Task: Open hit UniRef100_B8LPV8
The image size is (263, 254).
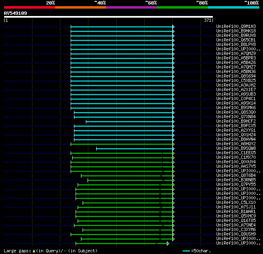Action: click(x=236, y=45)
